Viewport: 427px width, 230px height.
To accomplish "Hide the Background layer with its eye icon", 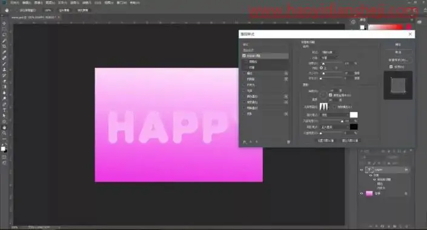I will point(362,193).
